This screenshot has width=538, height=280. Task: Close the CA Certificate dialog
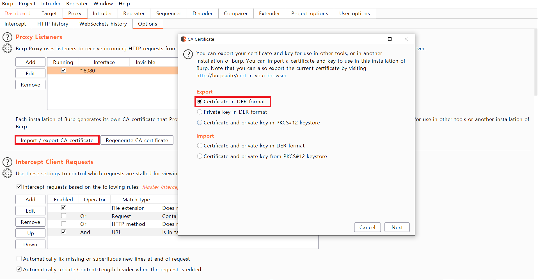tap(406, 39)
